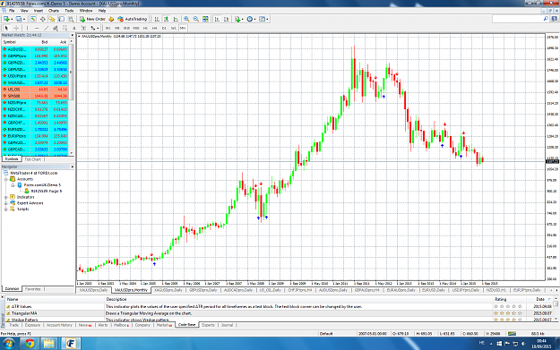Select the Vertical Line tool

(x=27, y=28)
